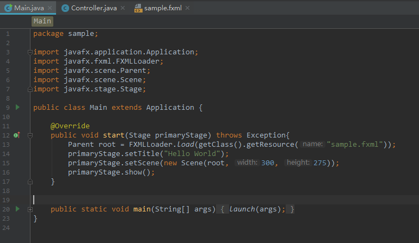Click the class name 'Main' on line 9
The width and height of the screenshot is (419, 243).
(x=98, y=107)
